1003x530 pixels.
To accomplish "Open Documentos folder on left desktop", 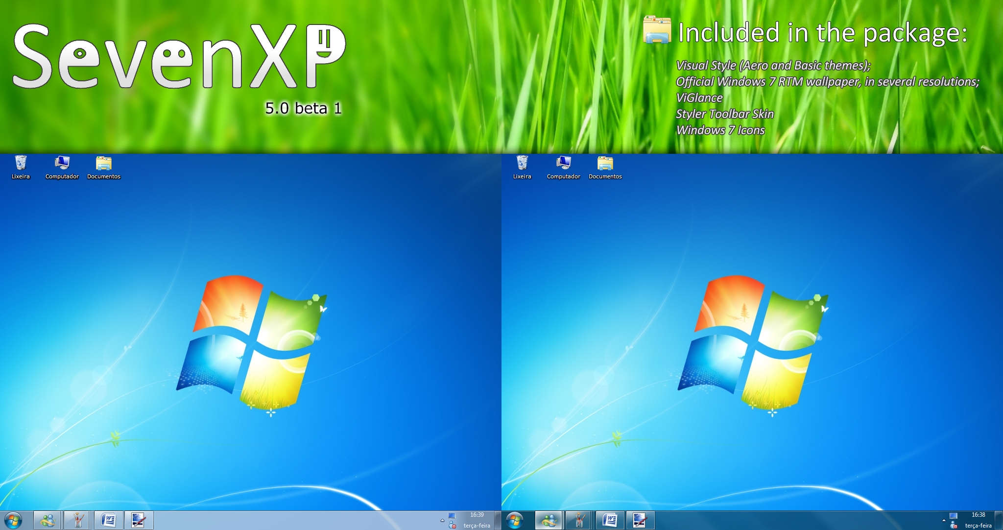I will pyautogui.click(x=104, y=168).
